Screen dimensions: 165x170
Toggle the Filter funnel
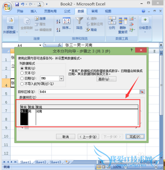click(79, 23)
